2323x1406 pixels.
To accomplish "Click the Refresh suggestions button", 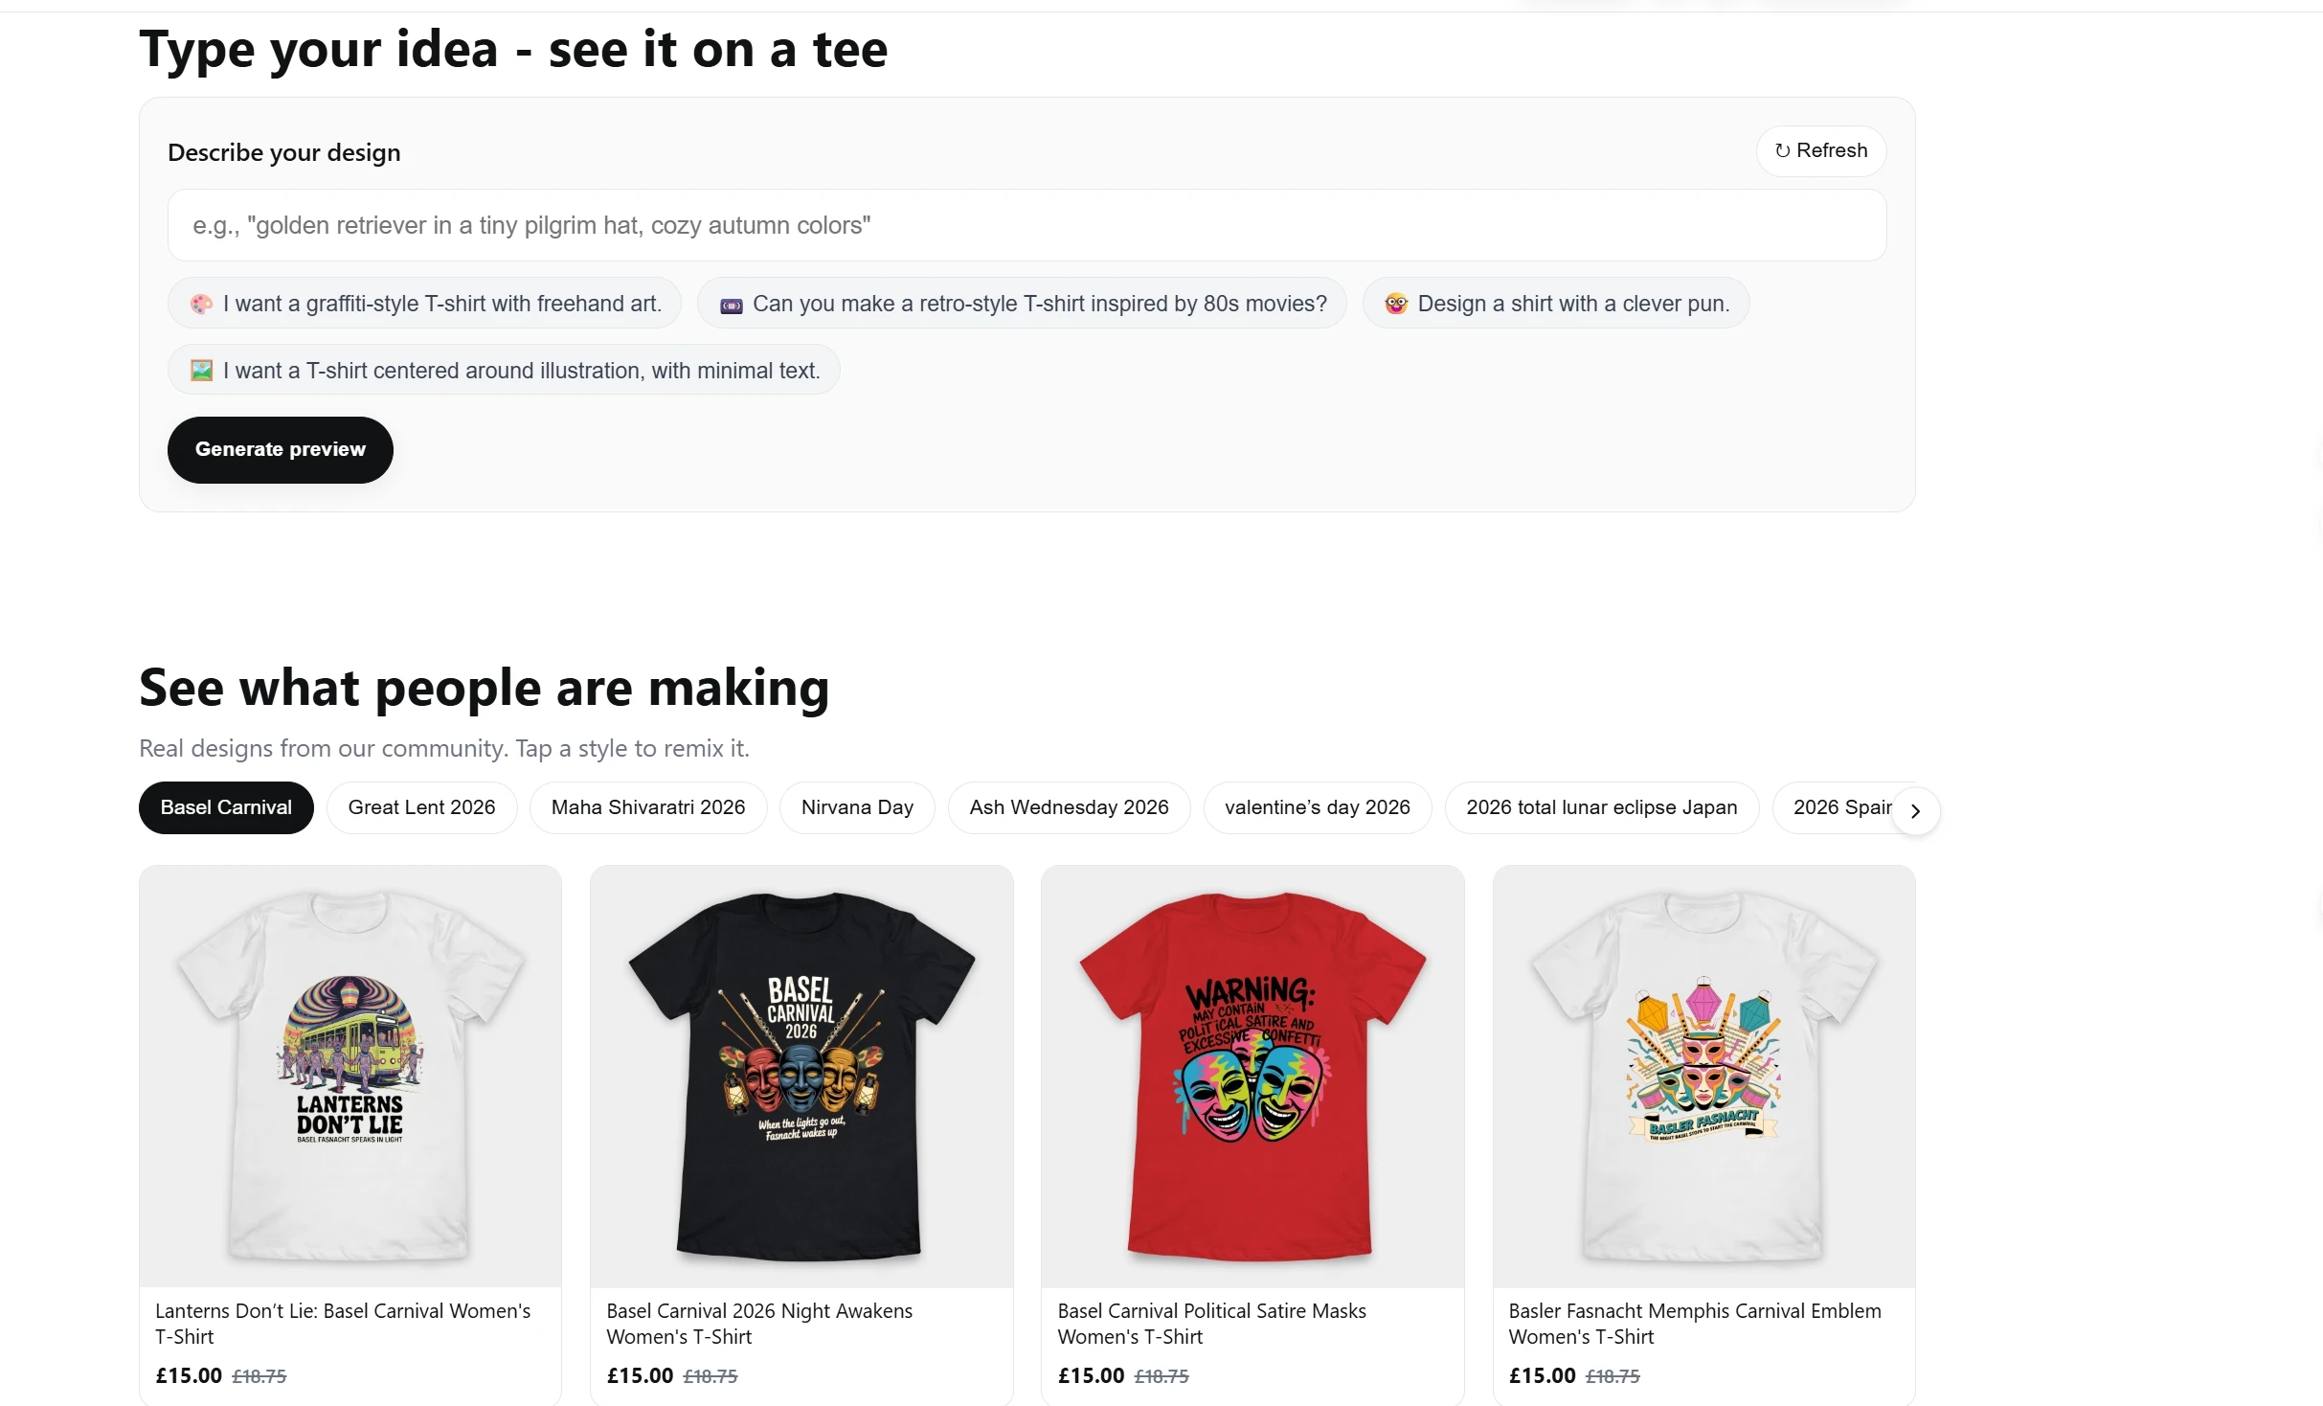I will click(x=1820, y=150).
